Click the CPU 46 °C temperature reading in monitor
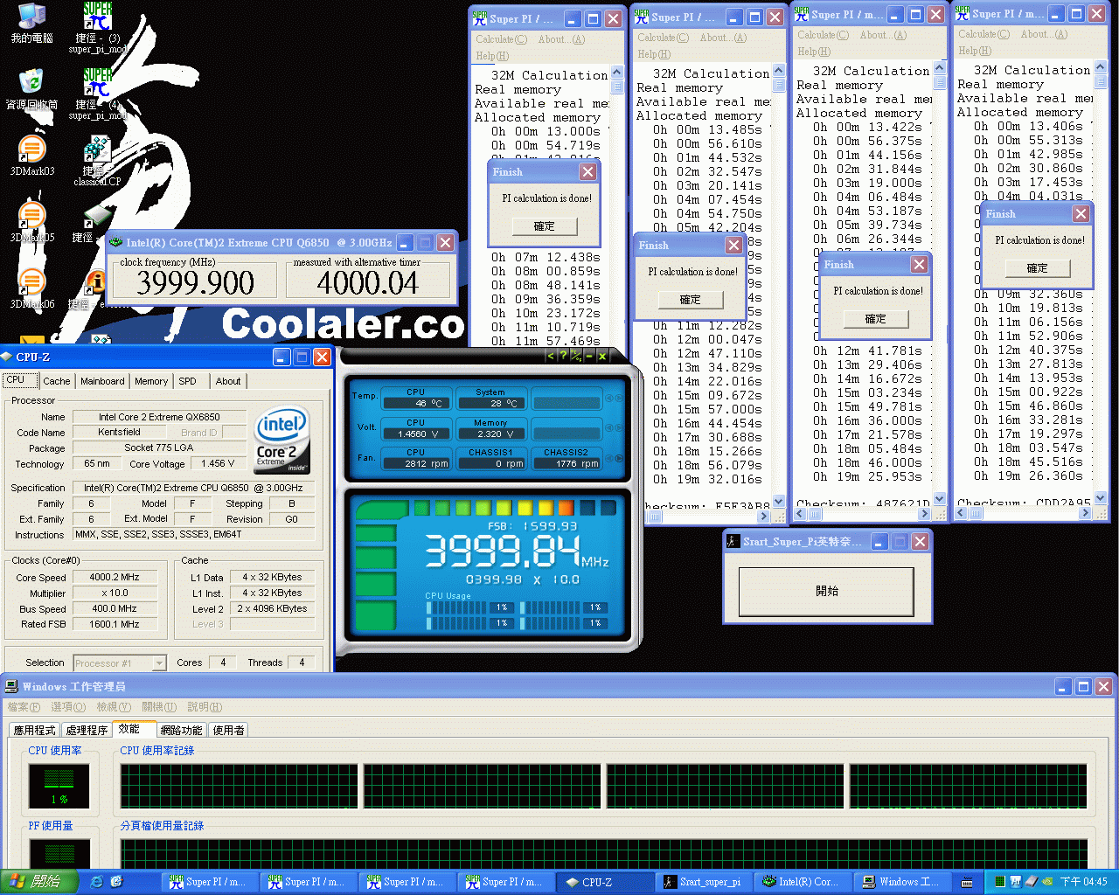The height and width of the screenshot is (895, 1119). click(x=416, y=403)
